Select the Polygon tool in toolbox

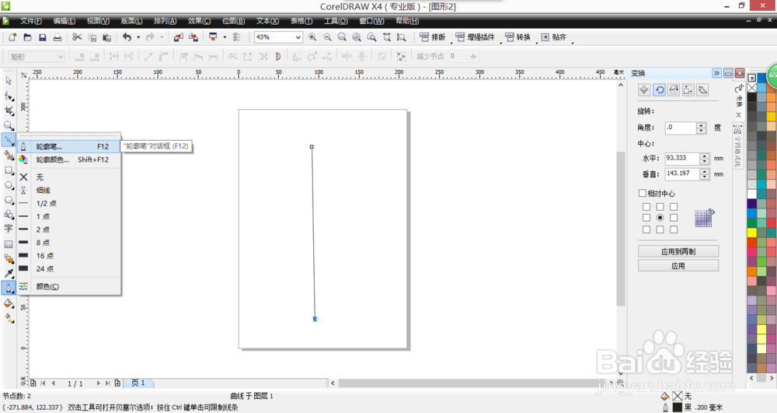click(x=9, y=200)
